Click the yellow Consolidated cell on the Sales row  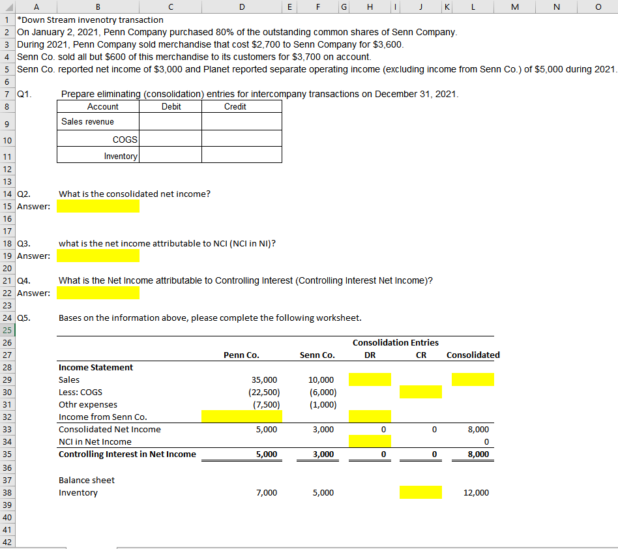(473, 379)
